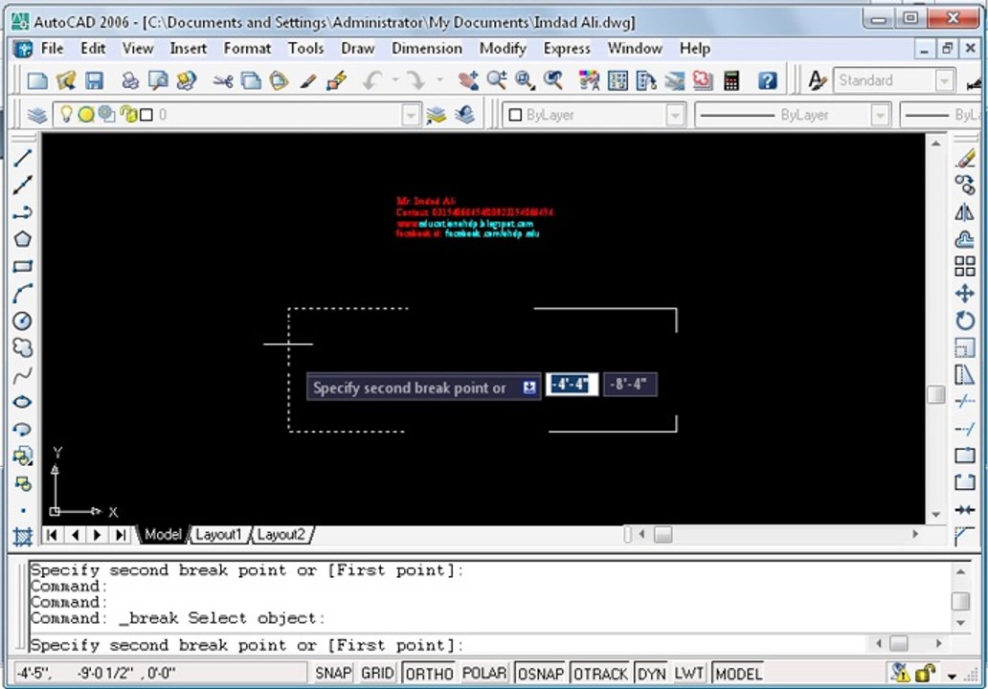Click the drawing area vertical scrollbar thumb
This screenshot has height=689, width=988.
pos(935,394)
